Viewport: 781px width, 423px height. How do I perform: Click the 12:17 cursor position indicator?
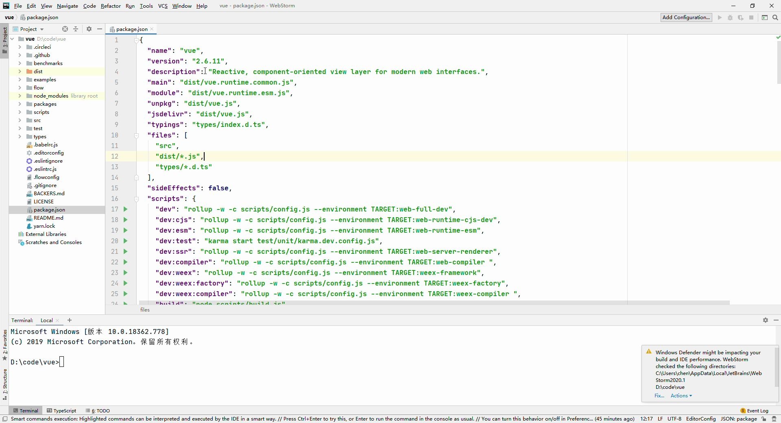coord(646,419)
